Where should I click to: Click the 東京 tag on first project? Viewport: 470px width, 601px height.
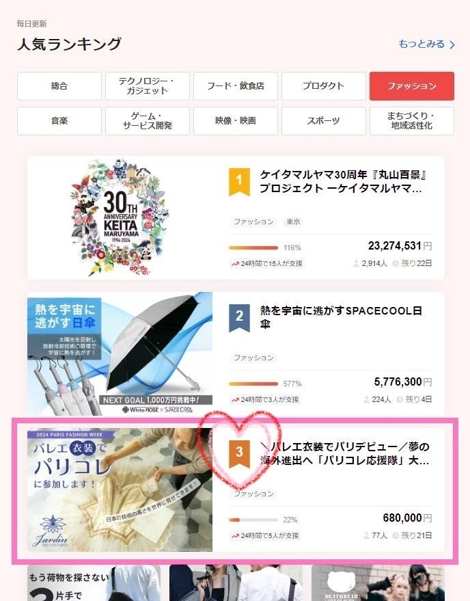(x=293, y=222)
